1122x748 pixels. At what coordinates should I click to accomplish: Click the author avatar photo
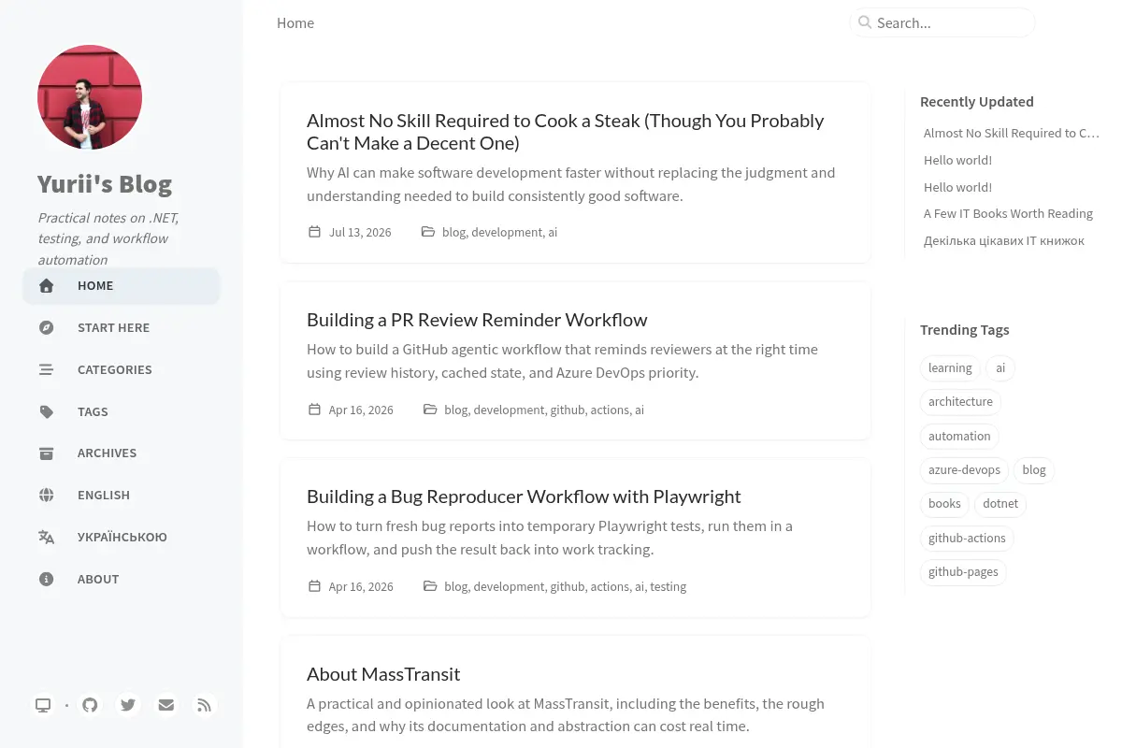pos(90,97)
